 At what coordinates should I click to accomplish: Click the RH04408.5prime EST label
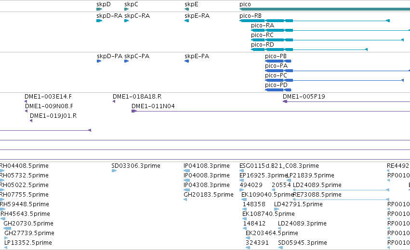pyautogui.click(x=24, y=166)
